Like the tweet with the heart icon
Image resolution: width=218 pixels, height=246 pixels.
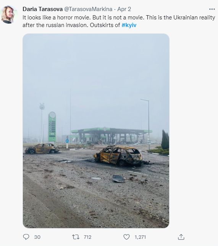click(126, 237)
